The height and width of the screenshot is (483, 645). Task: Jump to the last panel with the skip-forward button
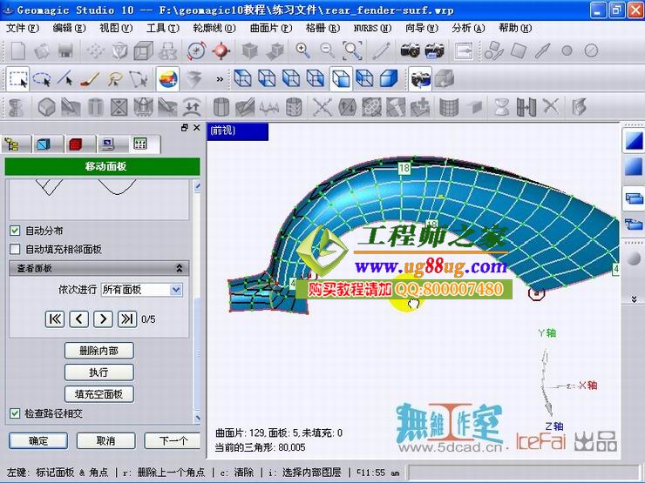point(127,319)
